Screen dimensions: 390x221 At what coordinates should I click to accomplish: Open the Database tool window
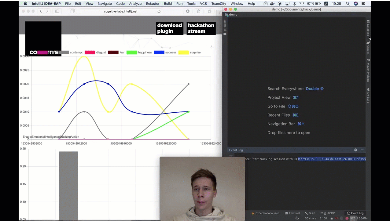coord(368,28)
